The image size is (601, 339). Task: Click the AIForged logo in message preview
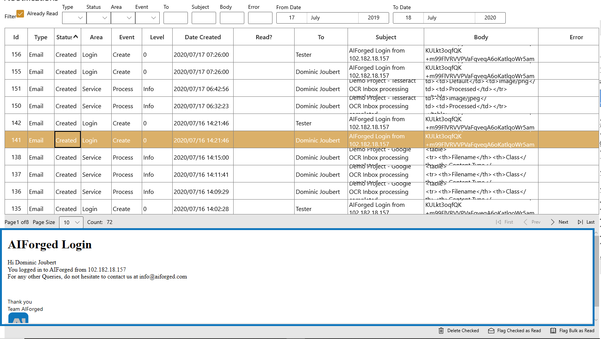[x=18, y=318]
